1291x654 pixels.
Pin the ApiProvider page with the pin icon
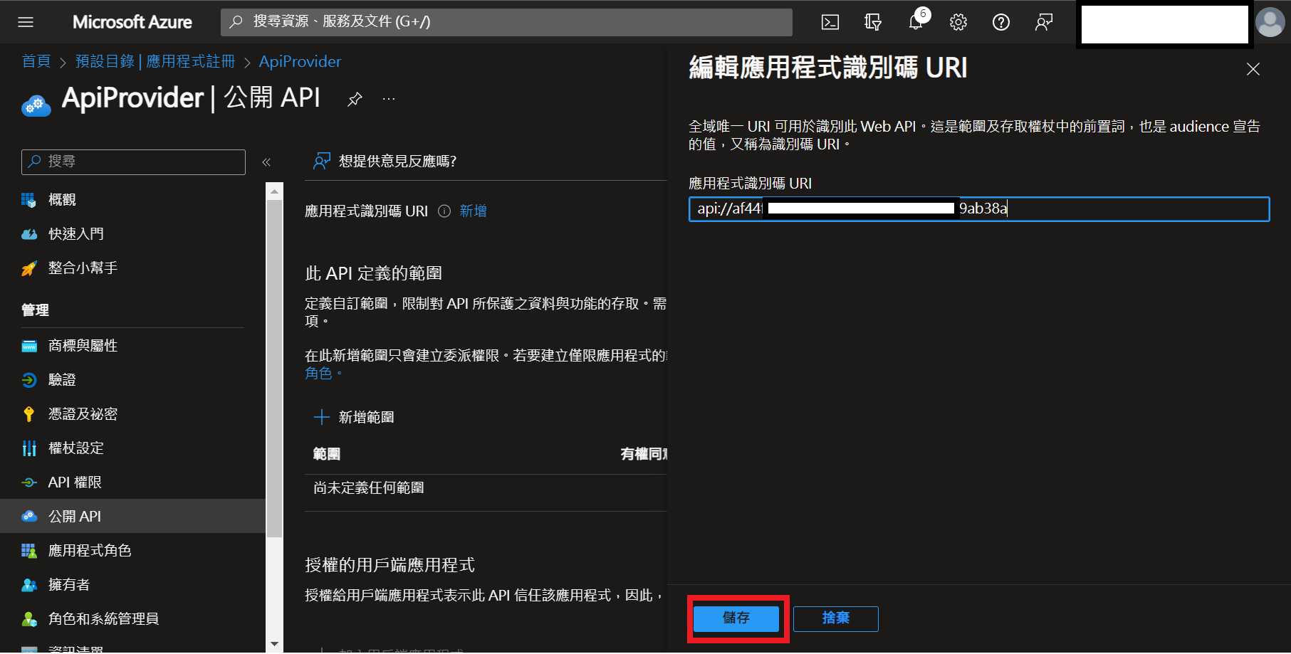[355, 99]
